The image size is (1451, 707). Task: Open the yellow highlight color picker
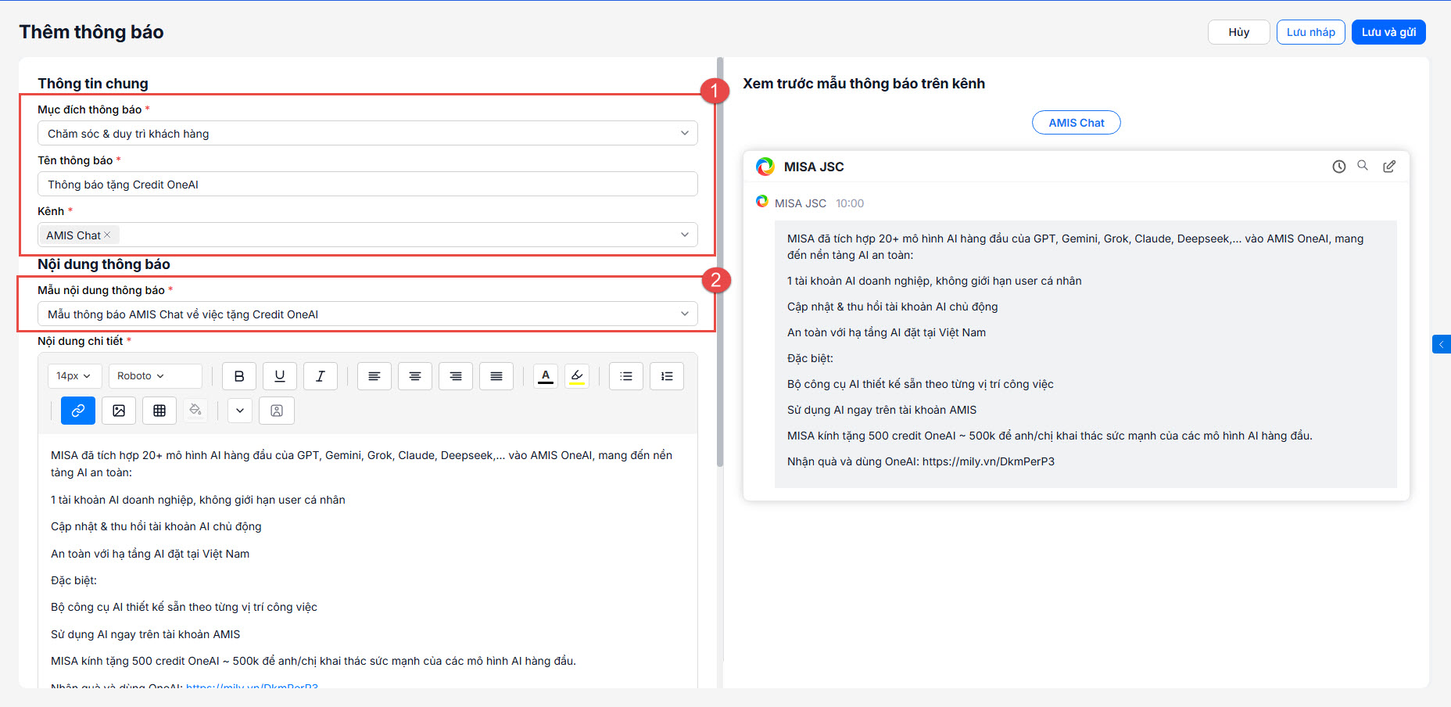click(x=577, y=376)
